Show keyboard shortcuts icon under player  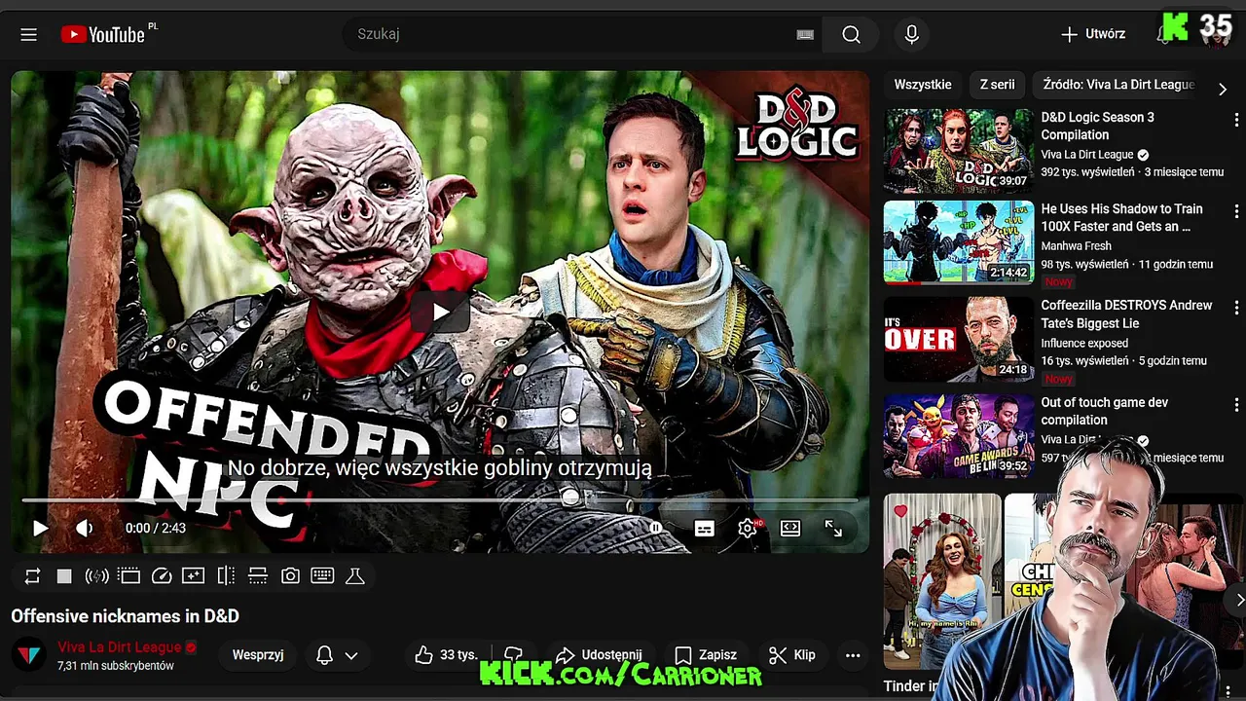[x=322, y=576]
